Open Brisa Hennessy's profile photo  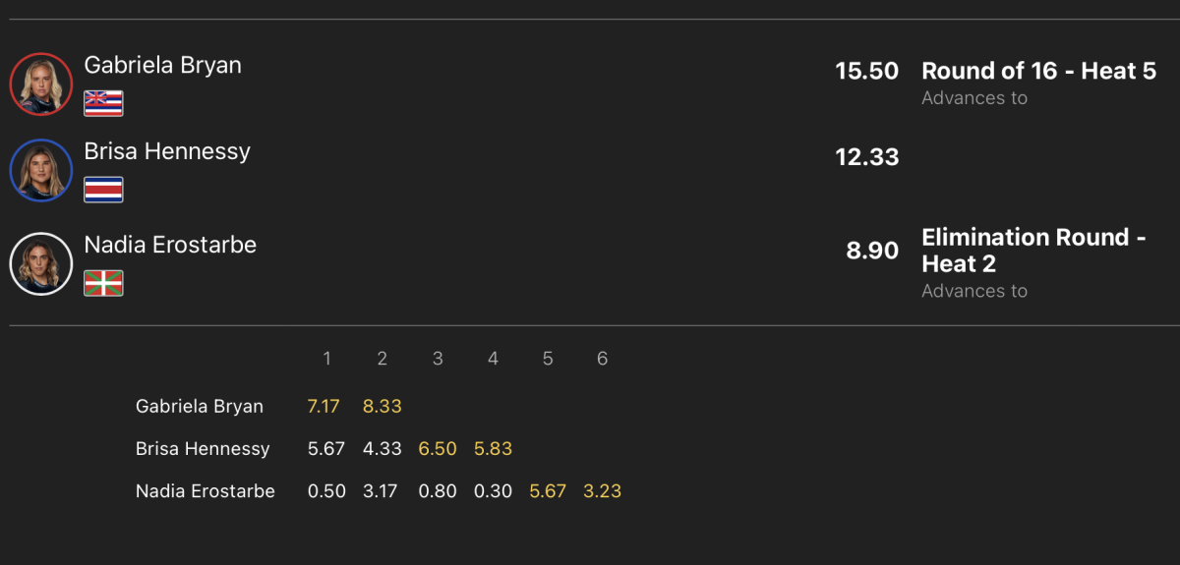(x=41, y=170)
